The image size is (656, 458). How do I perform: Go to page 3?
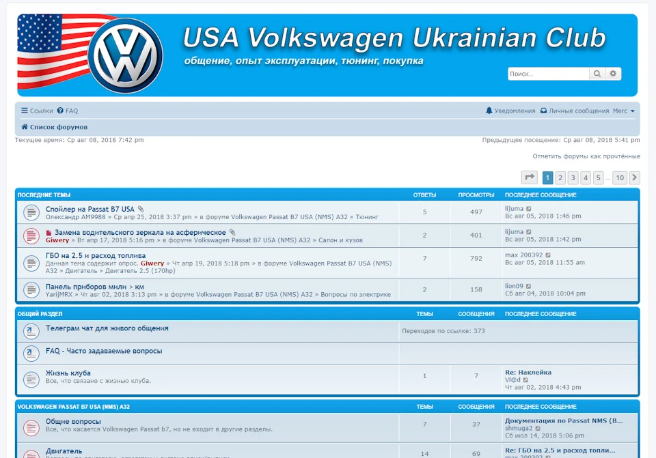pyautogui.click(x=573, y=177)
